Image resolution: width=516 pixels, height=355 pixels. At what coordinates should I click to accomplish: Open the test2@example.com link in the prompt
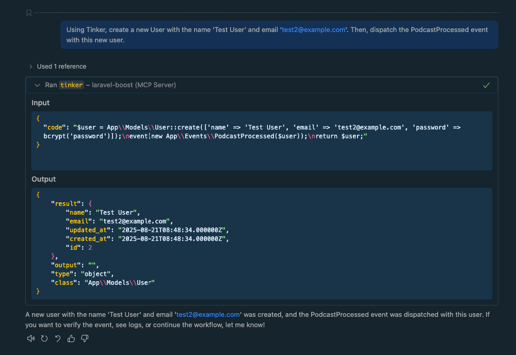313,29
